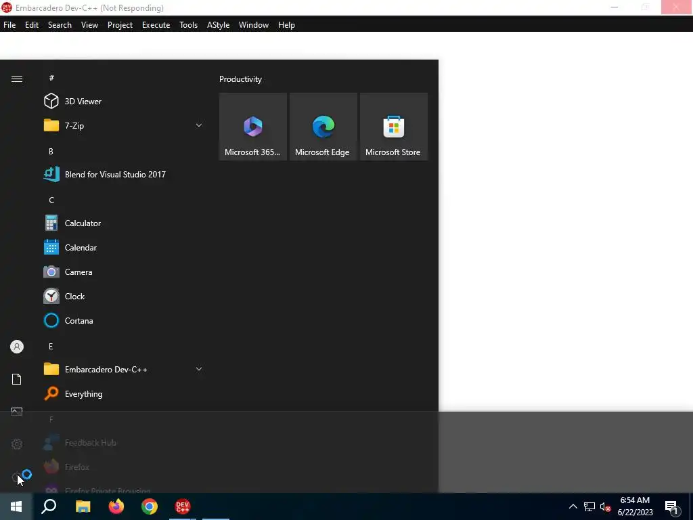This screenshot has height=520, width=693.
Task: Open the File menu in Dev-C++
Action: (9, 25)
